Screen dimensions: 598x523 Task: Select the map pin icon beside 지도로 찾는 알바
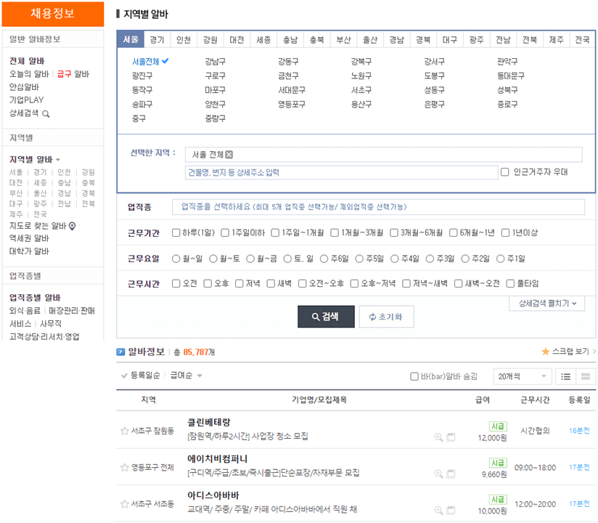coord(71,225)
